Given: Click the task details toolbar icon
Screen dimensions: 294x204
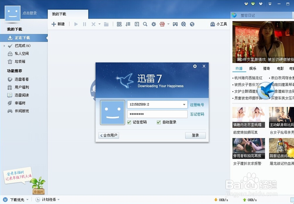Looking at the screenshot, I should point(137,24).
